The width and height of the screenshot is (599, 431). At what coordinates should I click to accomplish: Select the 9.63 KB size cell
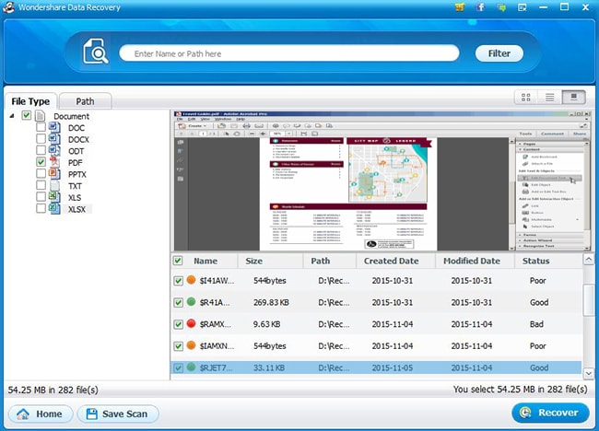[x=266, y=324]
